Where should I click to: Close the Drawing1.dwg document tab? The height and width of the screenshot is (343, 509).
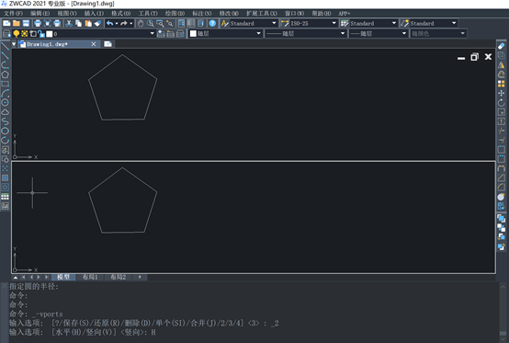tap(94, 44)
